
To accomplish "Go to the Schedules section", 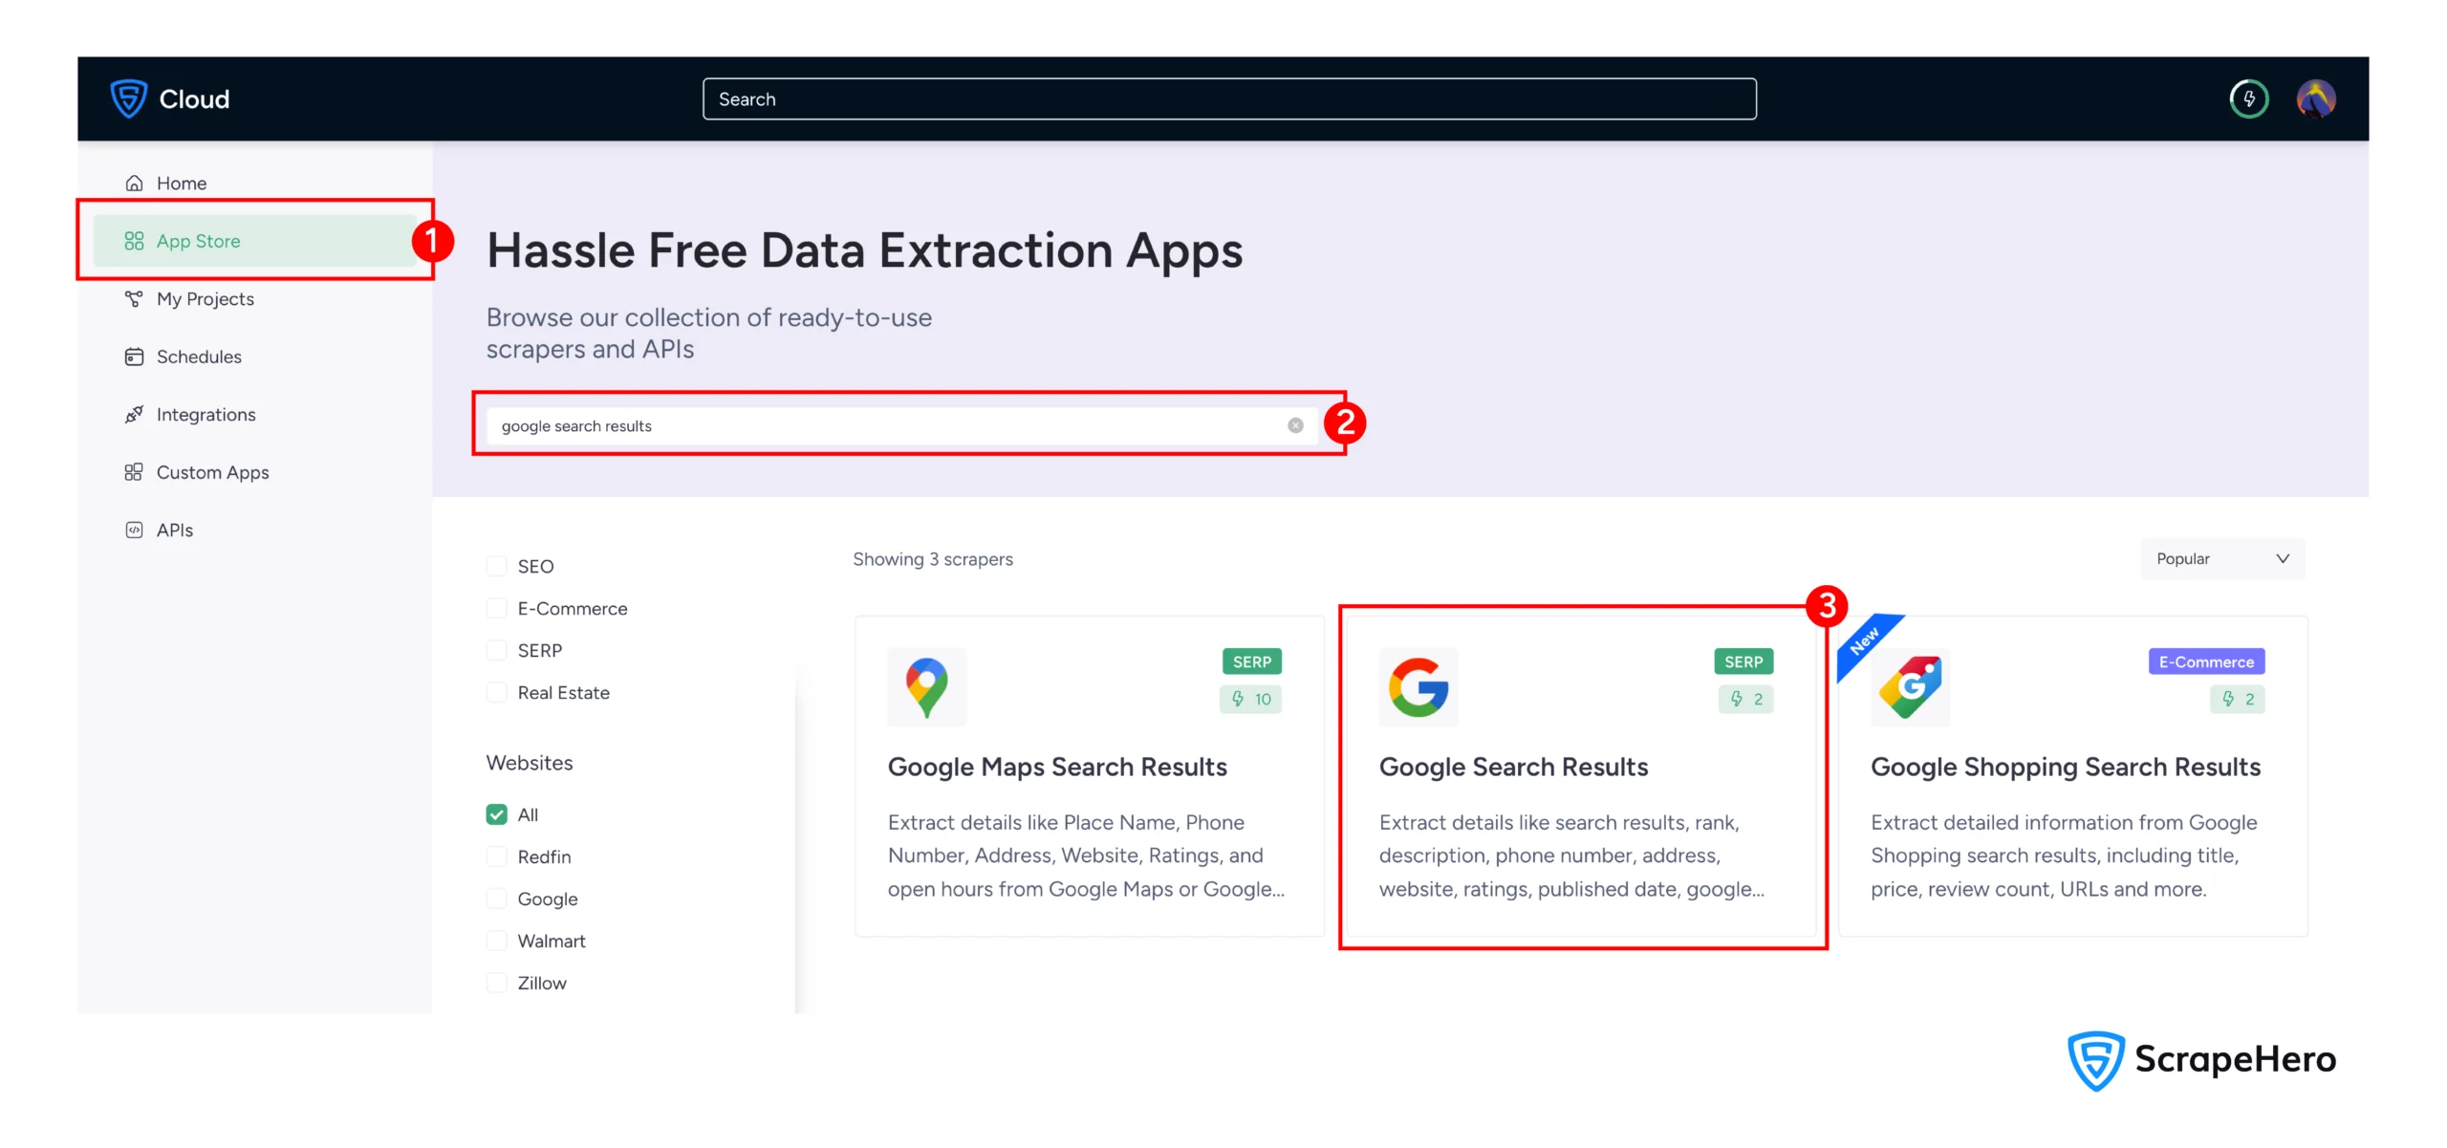I will (x=199, y=357).
